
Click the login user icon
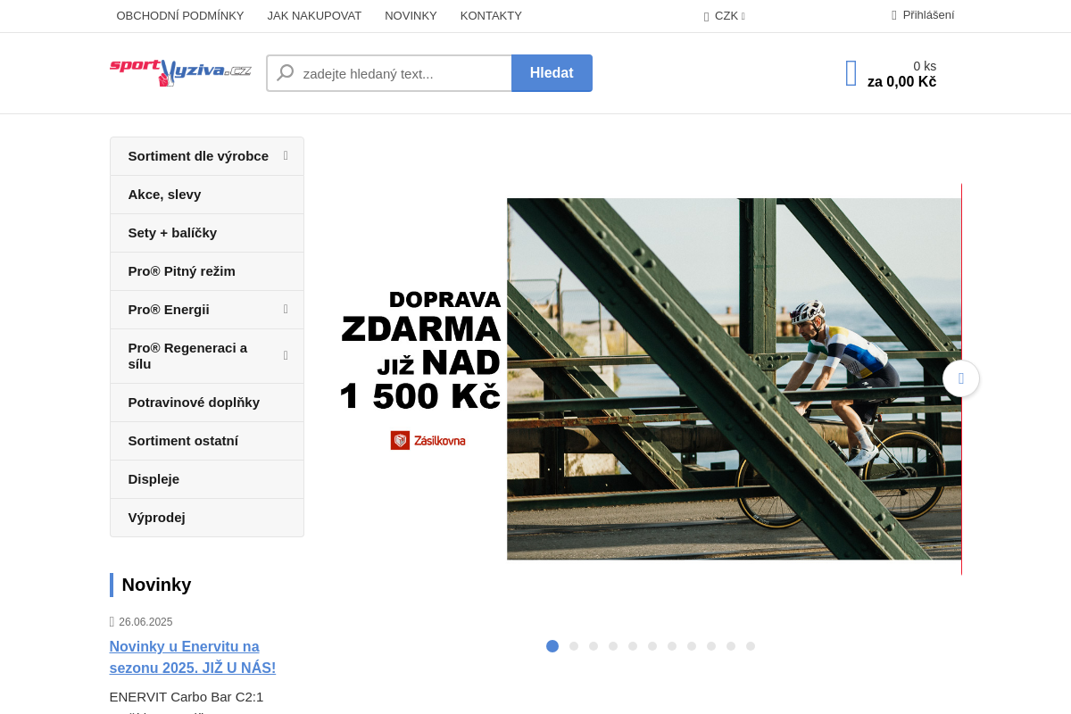[x=893, y=15]
